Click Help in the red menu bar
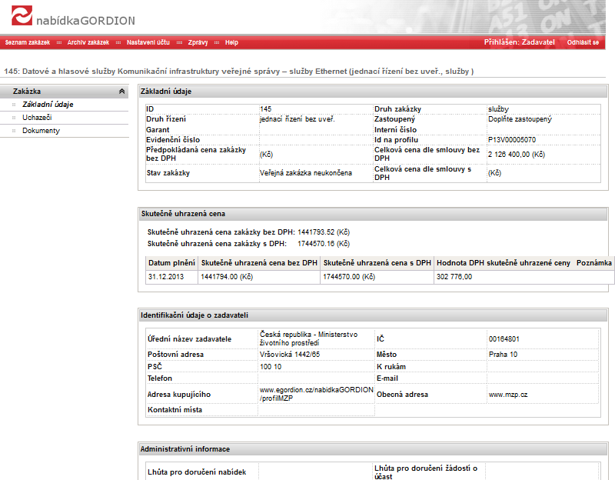615x480 pixels. point(231,42)
